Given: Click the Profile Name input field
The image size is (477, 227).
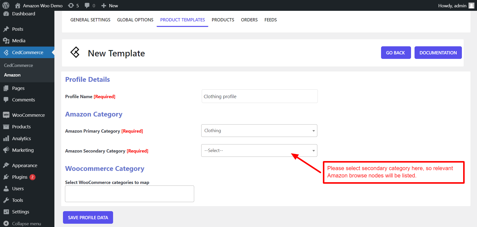Looking at the screenshot, I should [x=260, y=96].
